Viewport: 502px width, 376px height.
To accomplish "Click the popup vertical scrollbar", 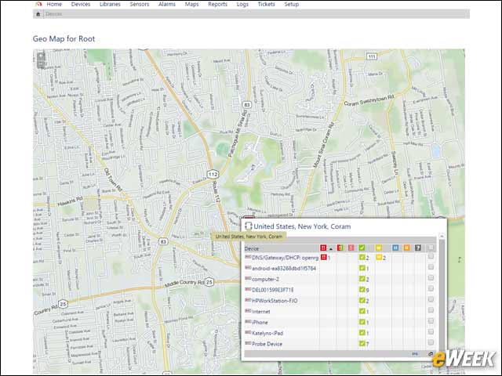I will (x=442, y=295).
